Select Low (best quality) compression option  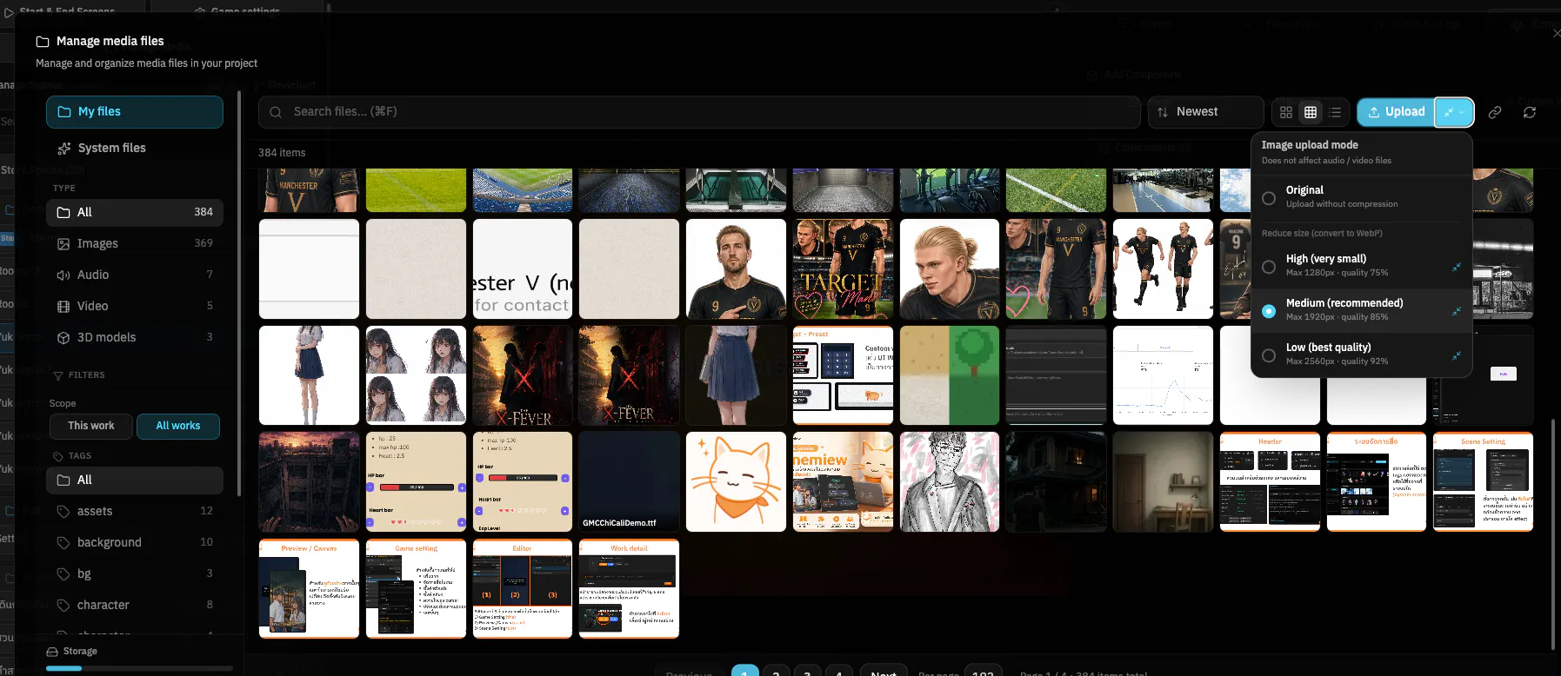coord(1362,354)
